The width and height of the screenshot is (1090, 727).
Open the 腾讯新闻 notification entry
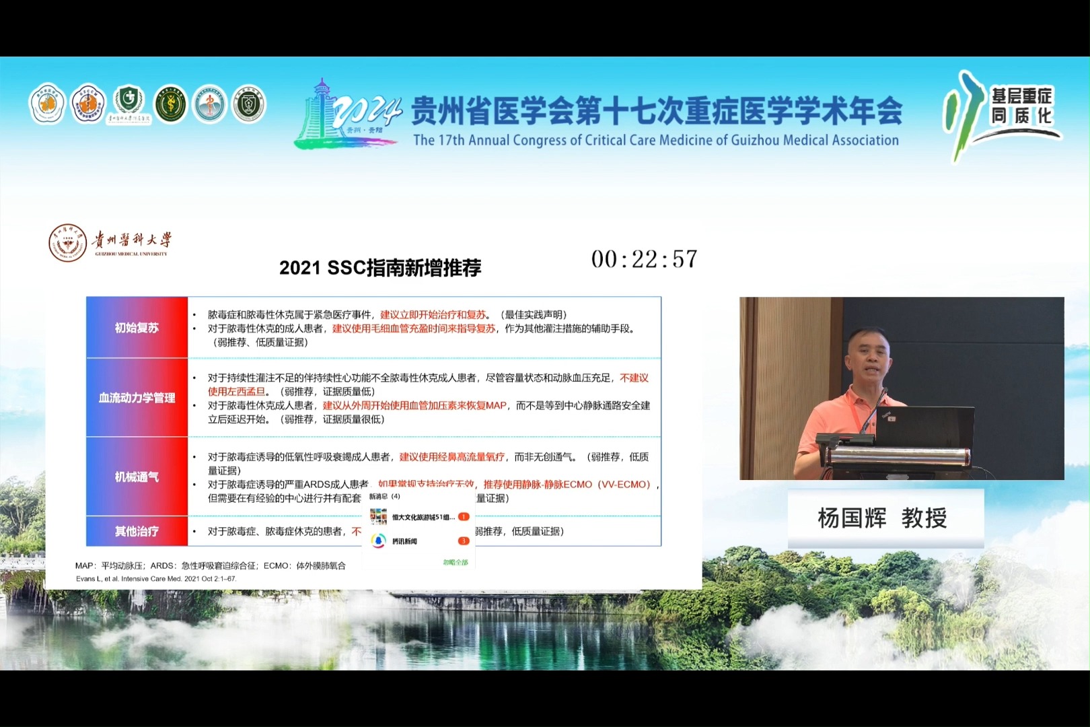419,541
